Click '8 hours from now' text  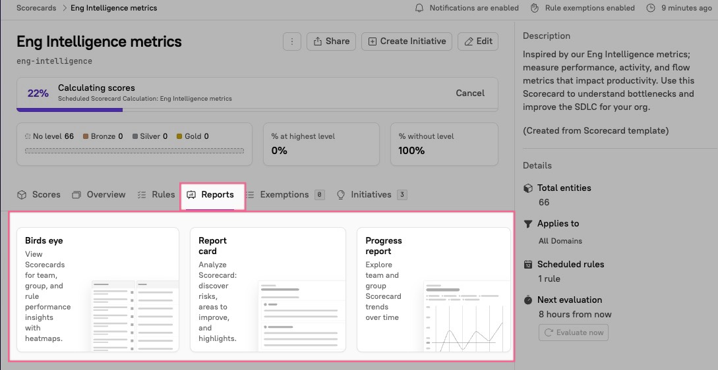click(x=575, y=314)
